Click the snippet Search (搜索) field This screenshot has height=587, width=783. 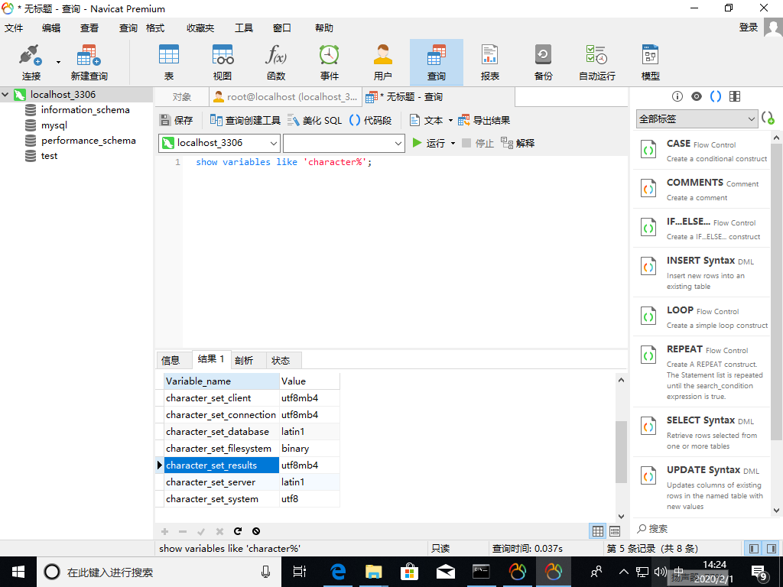pyautogui.click(x=702, y=529)
